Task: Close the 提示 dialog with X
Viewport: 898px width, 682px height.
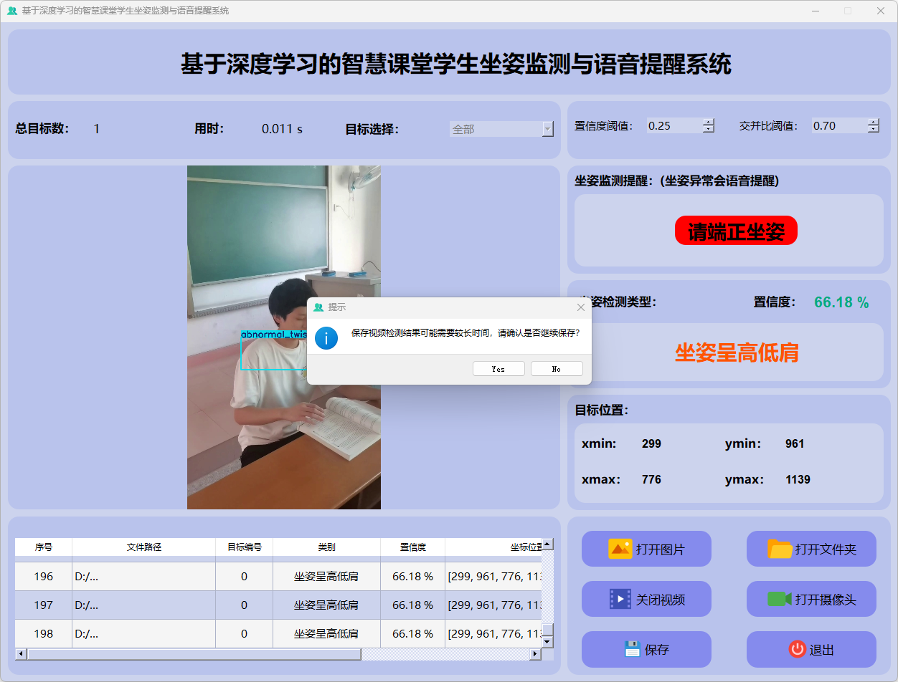Action: tap(581, 307)
